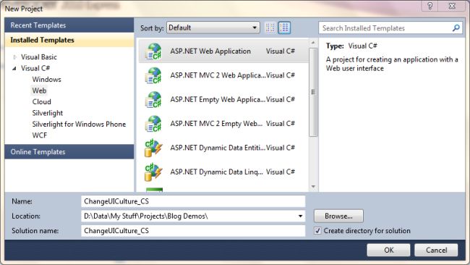
Task: Click the Solution name input field
Action: point(193,231)
